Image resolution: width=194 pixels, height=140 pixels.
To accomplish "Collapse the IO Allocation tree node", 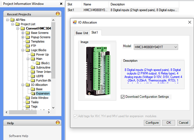I will point(23,85).
